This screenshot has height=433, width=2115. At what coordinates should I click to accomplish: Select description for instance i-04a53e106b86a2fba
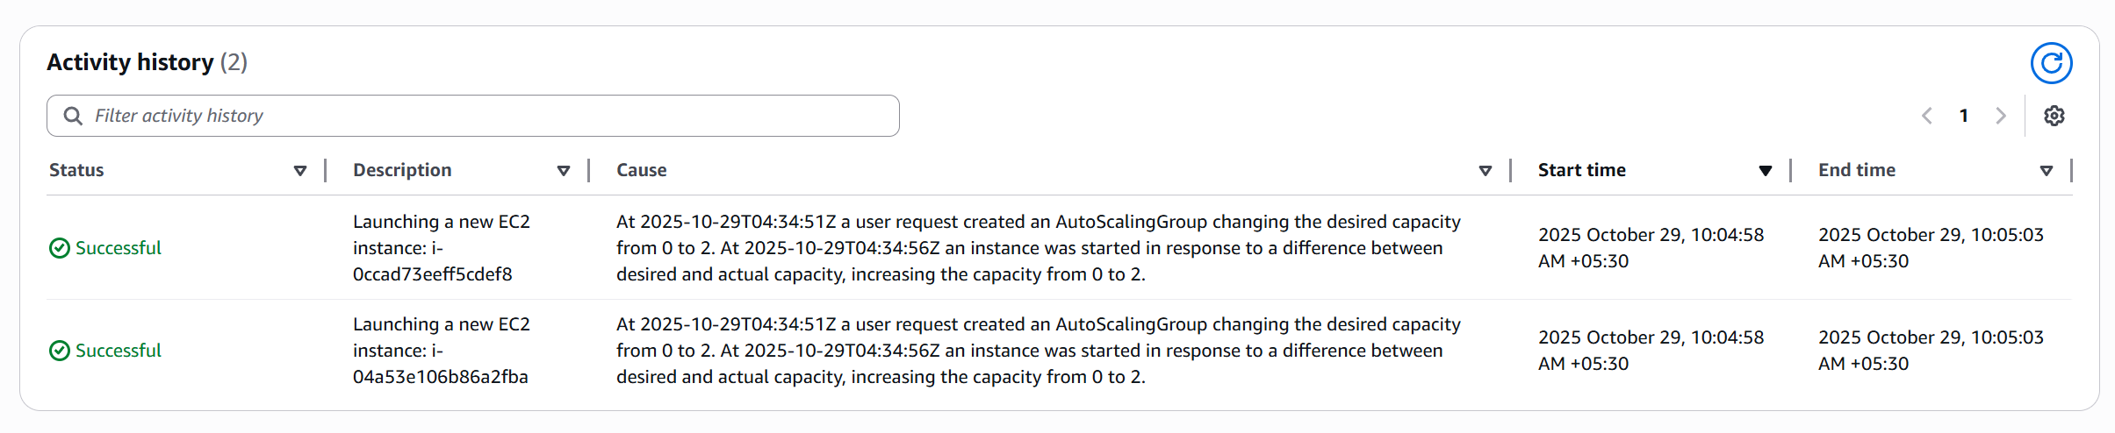pyautogui.click(x=441, y=351)
